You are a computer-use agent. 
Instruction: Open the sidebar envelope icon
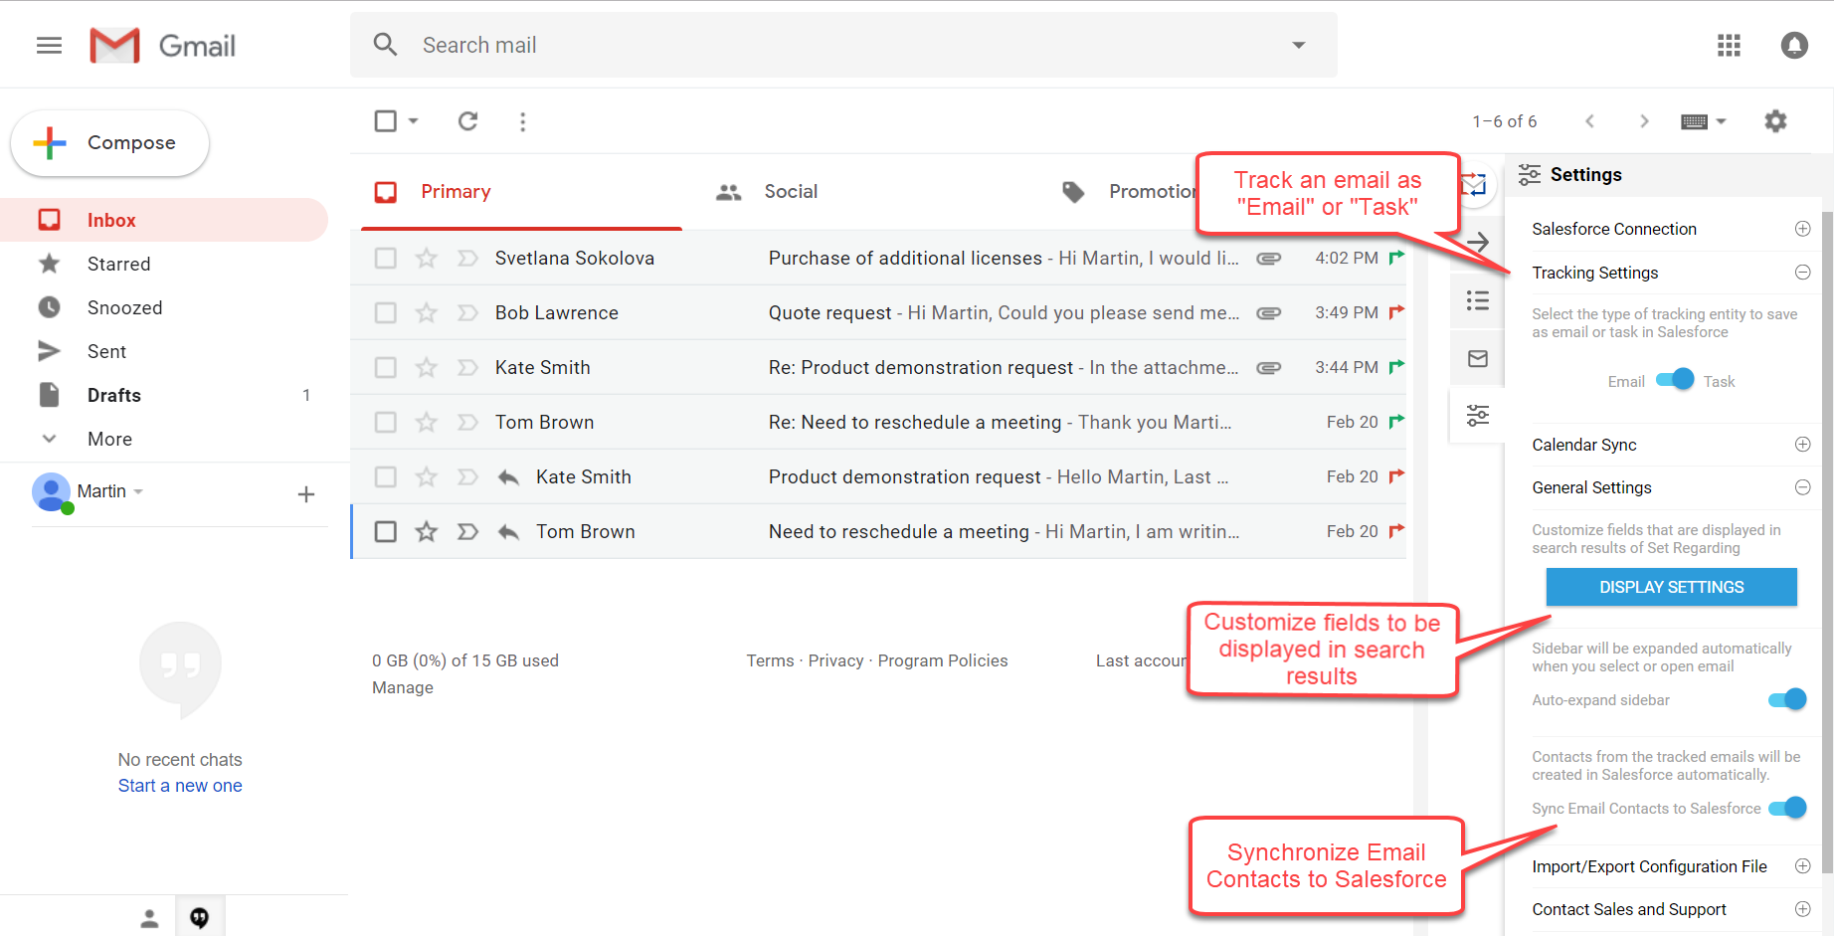pyautogui.click(x=1478, y=358)
